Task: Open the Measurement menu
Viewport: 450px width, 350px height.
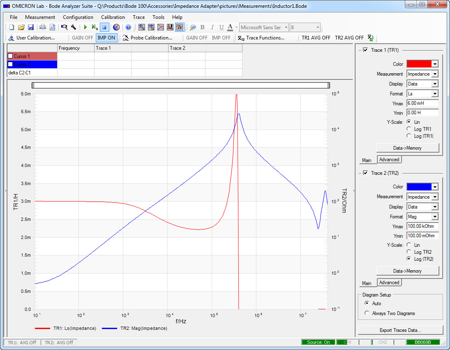Action: pos(40,17)
